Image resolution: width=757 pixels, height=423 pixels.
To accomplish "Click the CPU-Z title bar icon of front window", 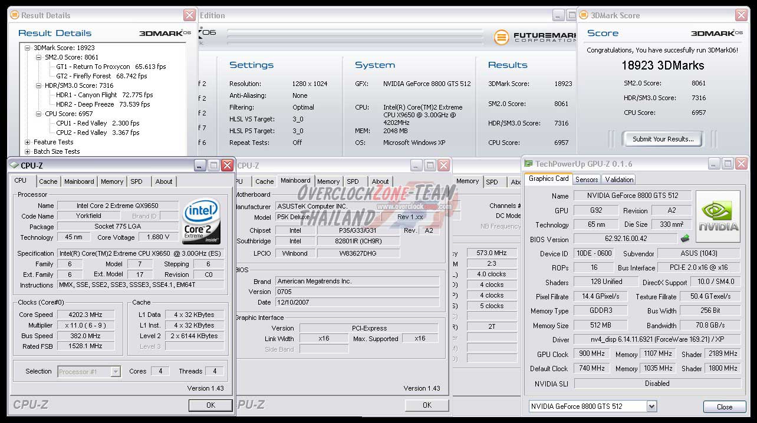I will tap(14, 166).
